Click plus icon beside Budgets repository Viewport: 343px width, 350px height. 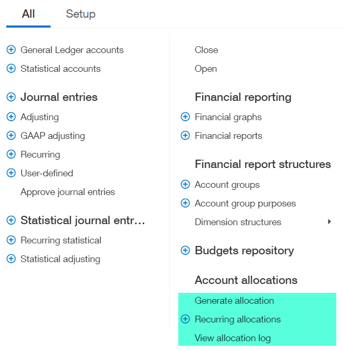185,251
